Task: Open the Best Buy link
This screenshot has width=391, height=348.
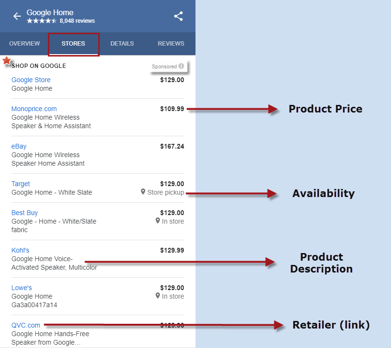Action: (25, 213)
